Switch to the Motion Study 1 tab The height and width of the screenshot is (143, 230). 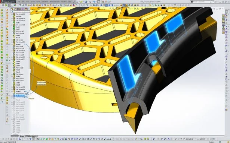point(32,136)
